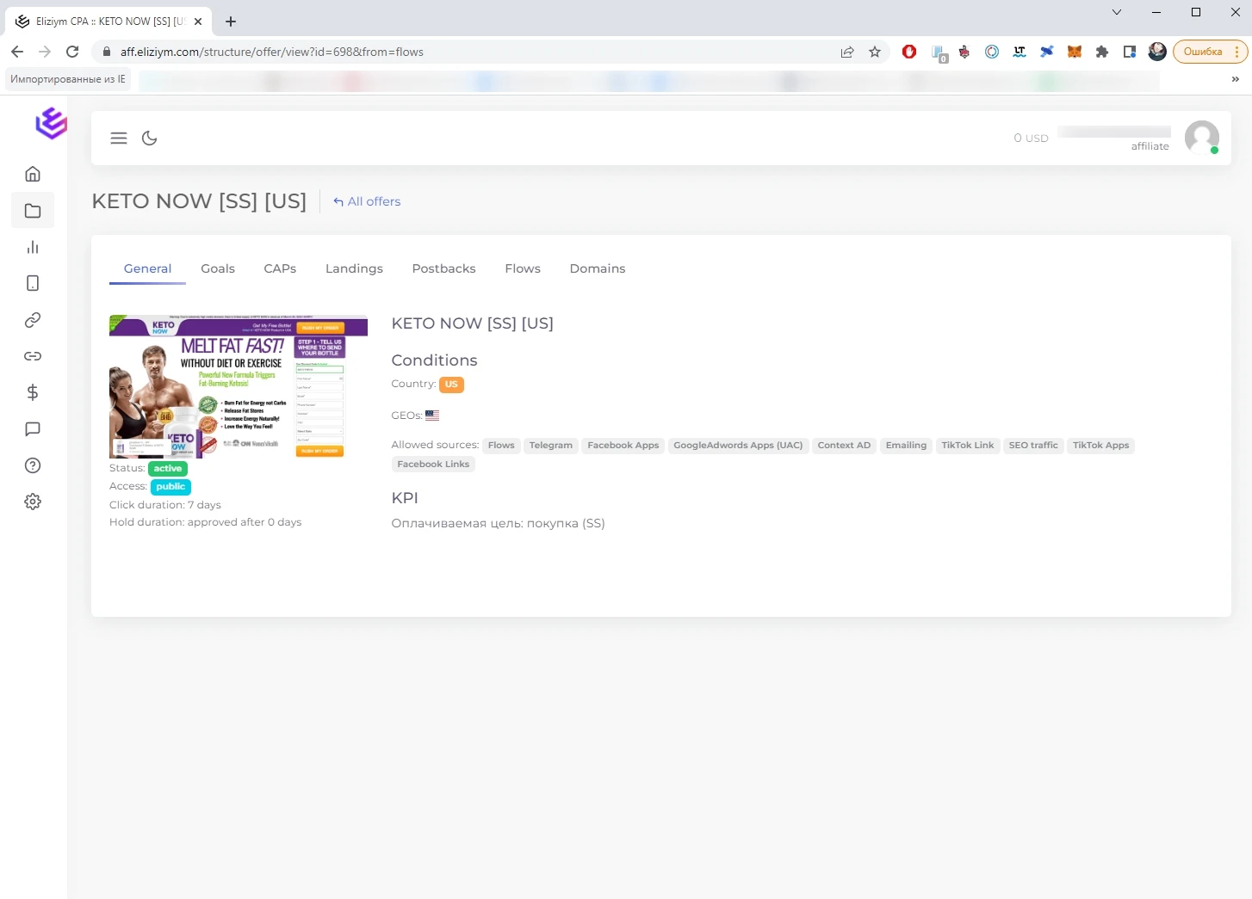Viewport: 1252px width, 899px height.
Task: Open the extensions puzzle piece menu
Action: [1102, 52]
